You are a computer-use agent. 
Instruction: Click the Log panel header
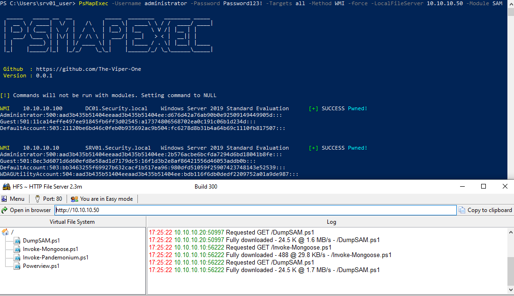[x=331, y=222]
